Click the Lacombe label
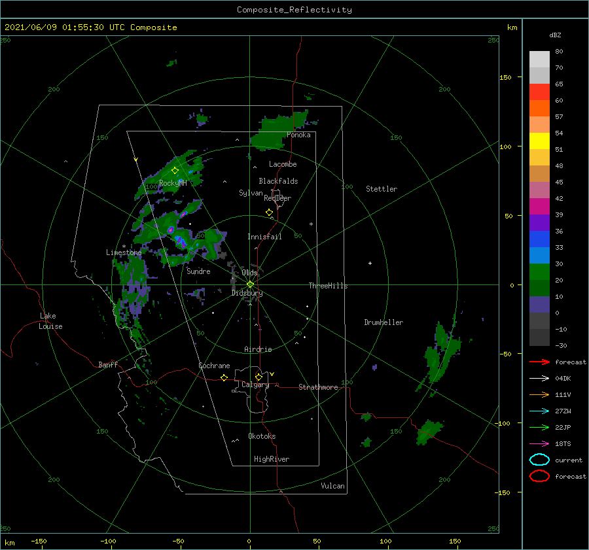Viewport: 589px width, 550px height. pos(283,164)
